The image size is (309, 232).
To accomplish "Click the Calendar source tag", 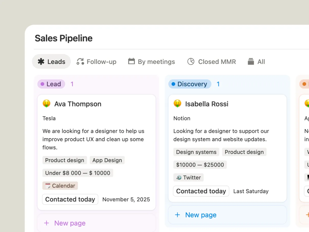I will [60, 186].
